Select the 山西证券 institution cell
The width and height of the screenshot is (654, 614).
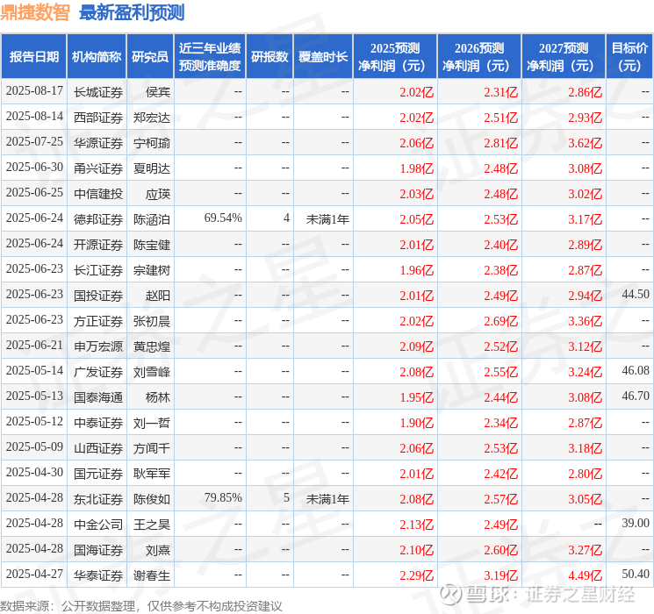click(x=98, y=448)
